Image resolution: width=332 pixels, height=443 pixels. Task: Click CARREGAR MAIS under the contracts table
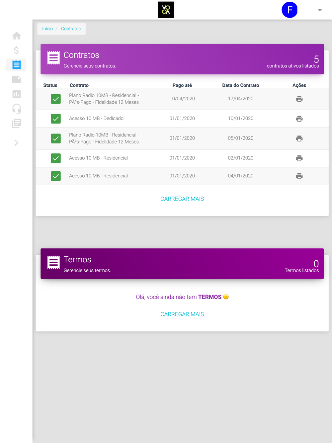[182, 199]
